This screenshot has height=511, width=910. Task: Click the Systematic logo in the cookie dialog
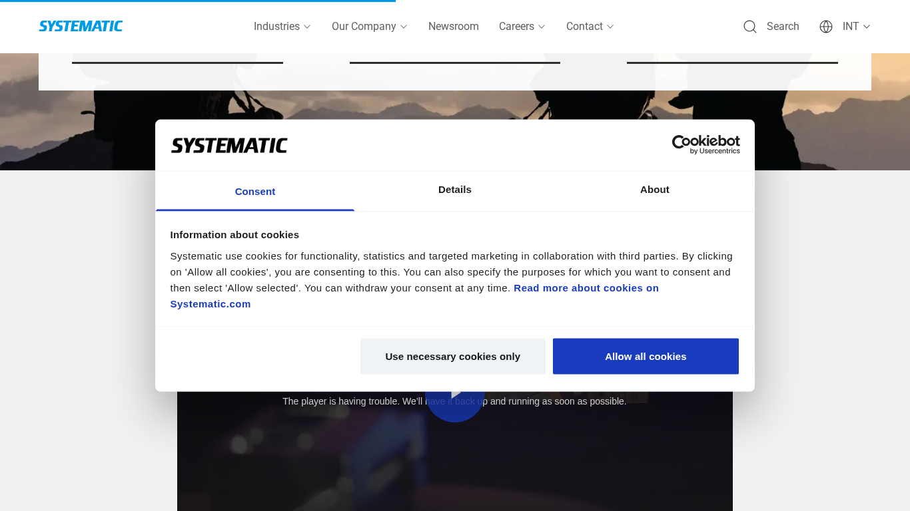point(229,145)
